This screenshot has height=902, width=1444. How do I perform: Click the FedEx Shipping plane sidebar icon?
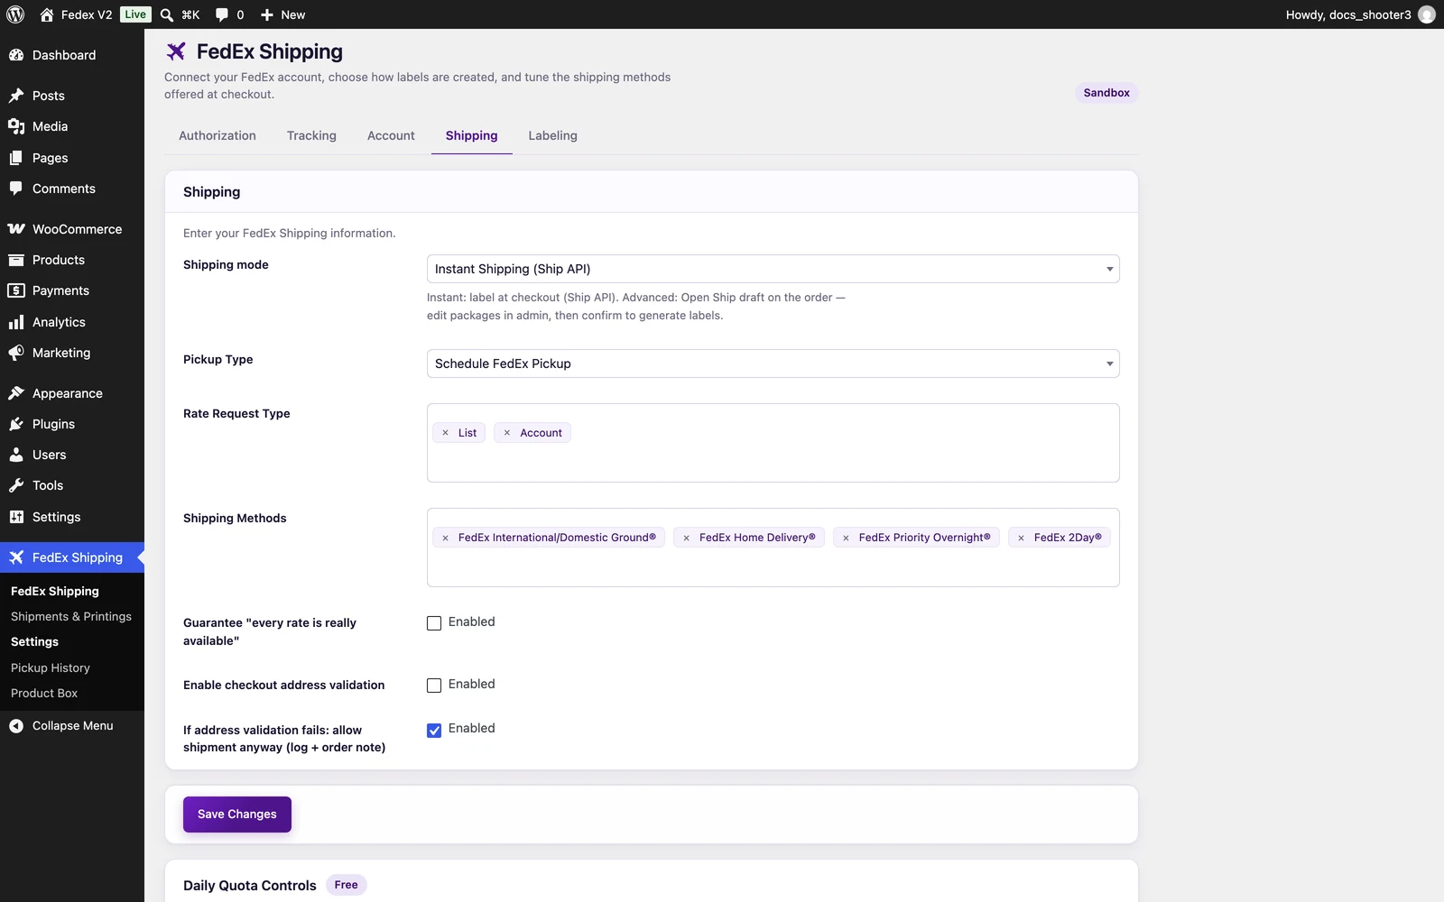(x=16, y=557)
